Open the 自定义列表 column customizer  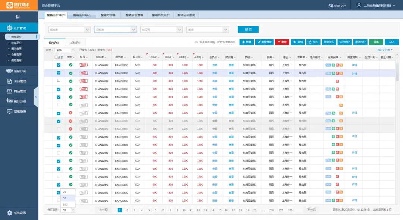tap(385, 50)
